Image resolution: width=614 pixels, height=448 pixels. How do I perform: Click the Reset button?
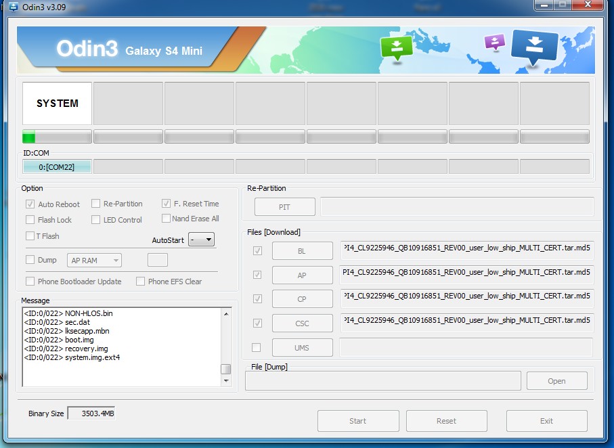pos(446,421)
